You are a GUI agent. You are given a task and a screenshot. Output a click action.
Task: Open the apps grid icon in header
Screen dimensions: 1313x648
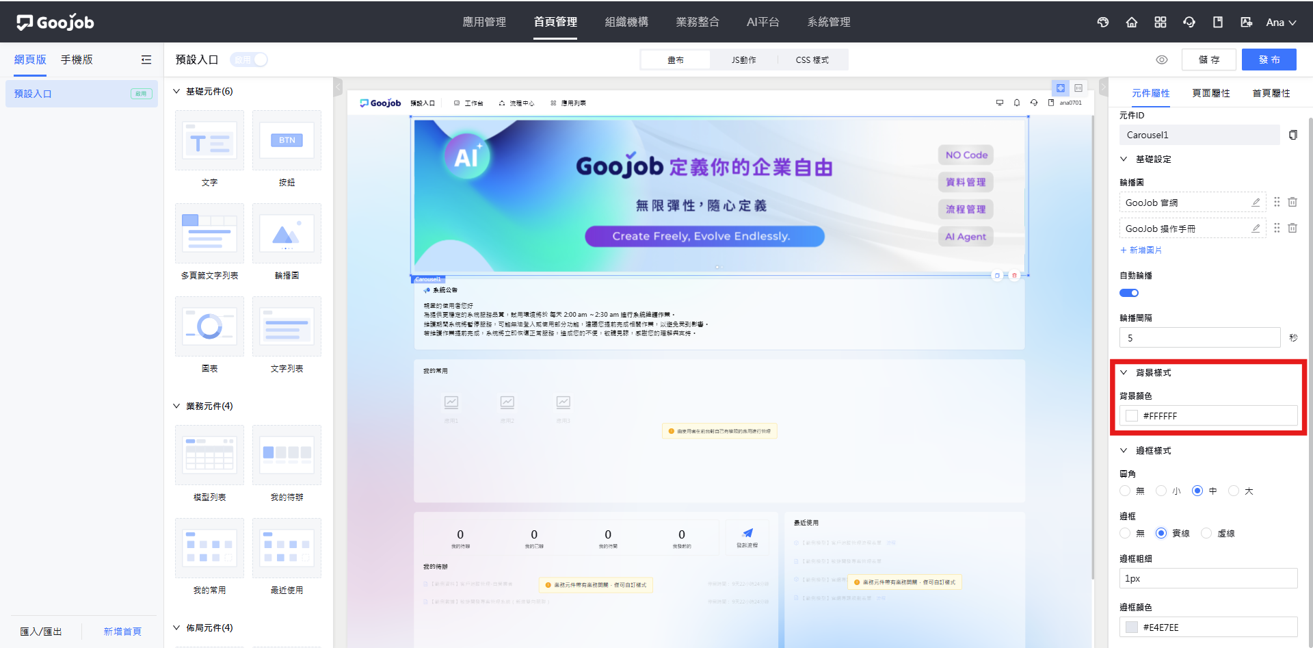click(x=1161, y=22)
